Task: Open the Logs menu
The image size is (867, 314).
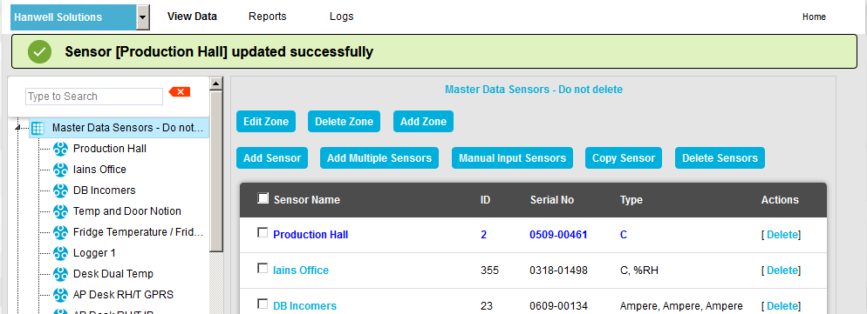Action: tap(342, 17)
